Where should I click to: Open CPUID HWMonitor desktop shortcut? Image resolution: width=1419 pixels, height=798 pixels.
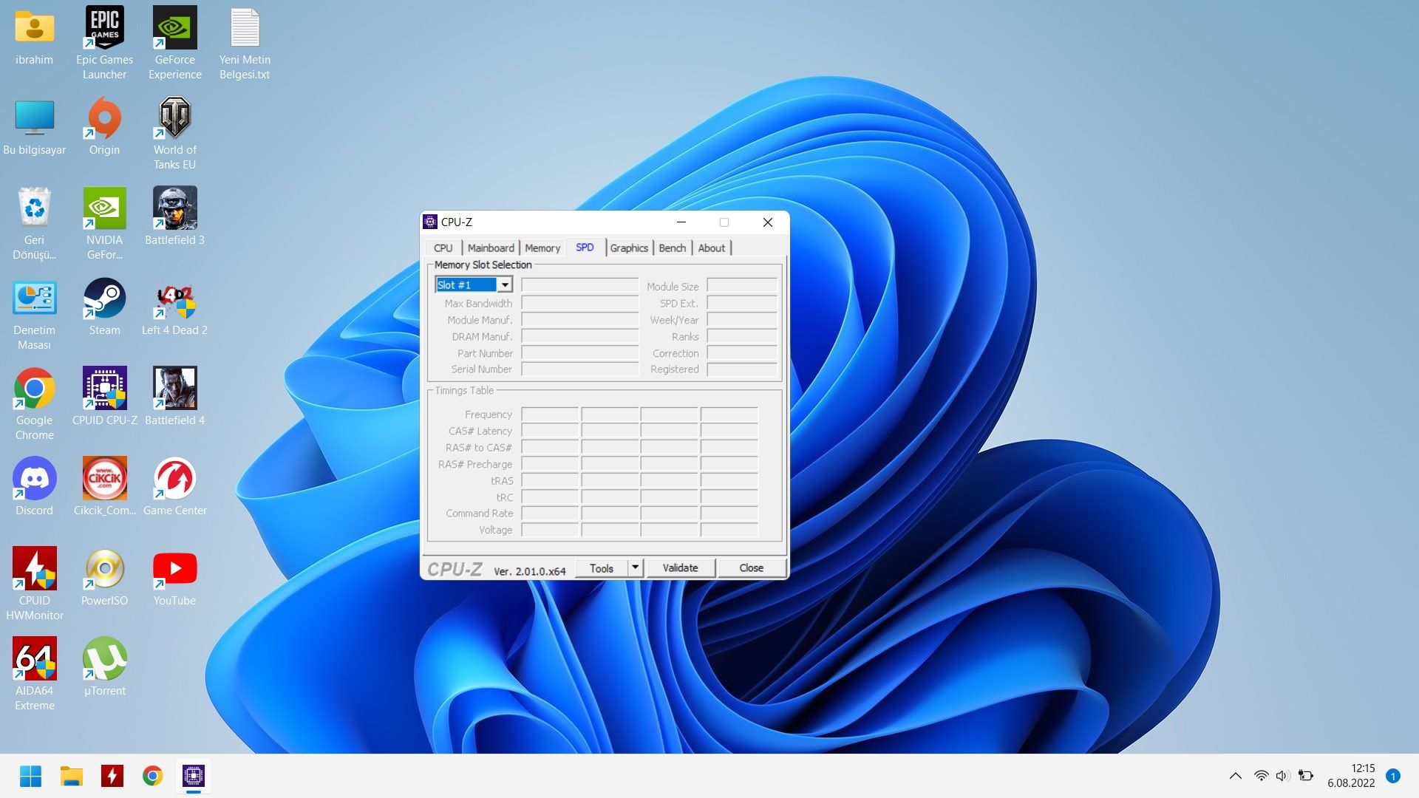click(x=34, y=569)
